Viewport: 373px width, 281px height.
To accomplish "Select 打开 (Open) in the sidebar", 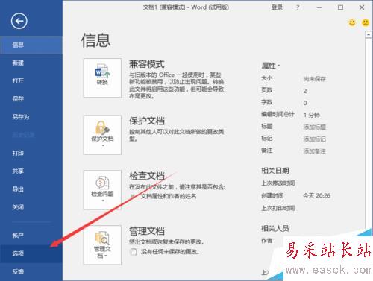I will 31,80.
